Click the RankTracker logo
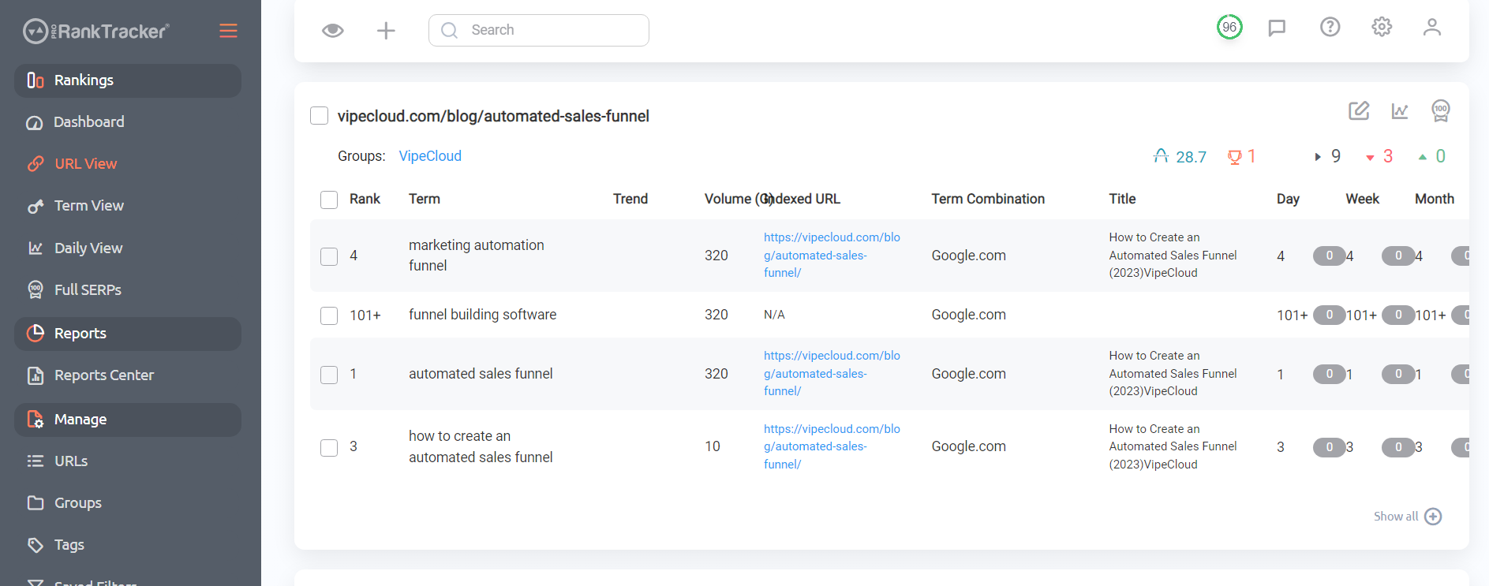1489x586 pixels. click(x=95, y=31)
